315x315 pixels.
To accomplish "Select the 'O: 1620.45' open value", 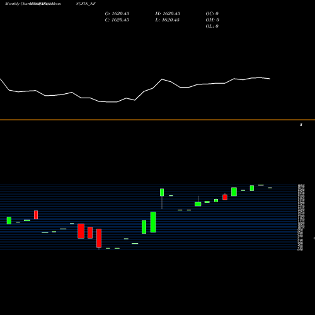I will point(117,14).
